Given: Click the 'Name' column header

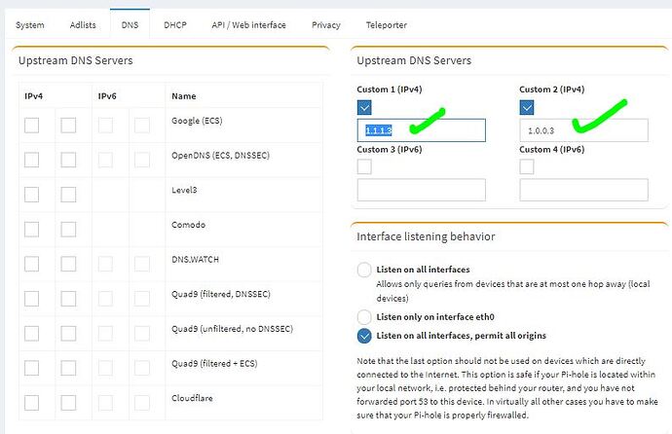Looking at the screenshot, I should 184,96.
